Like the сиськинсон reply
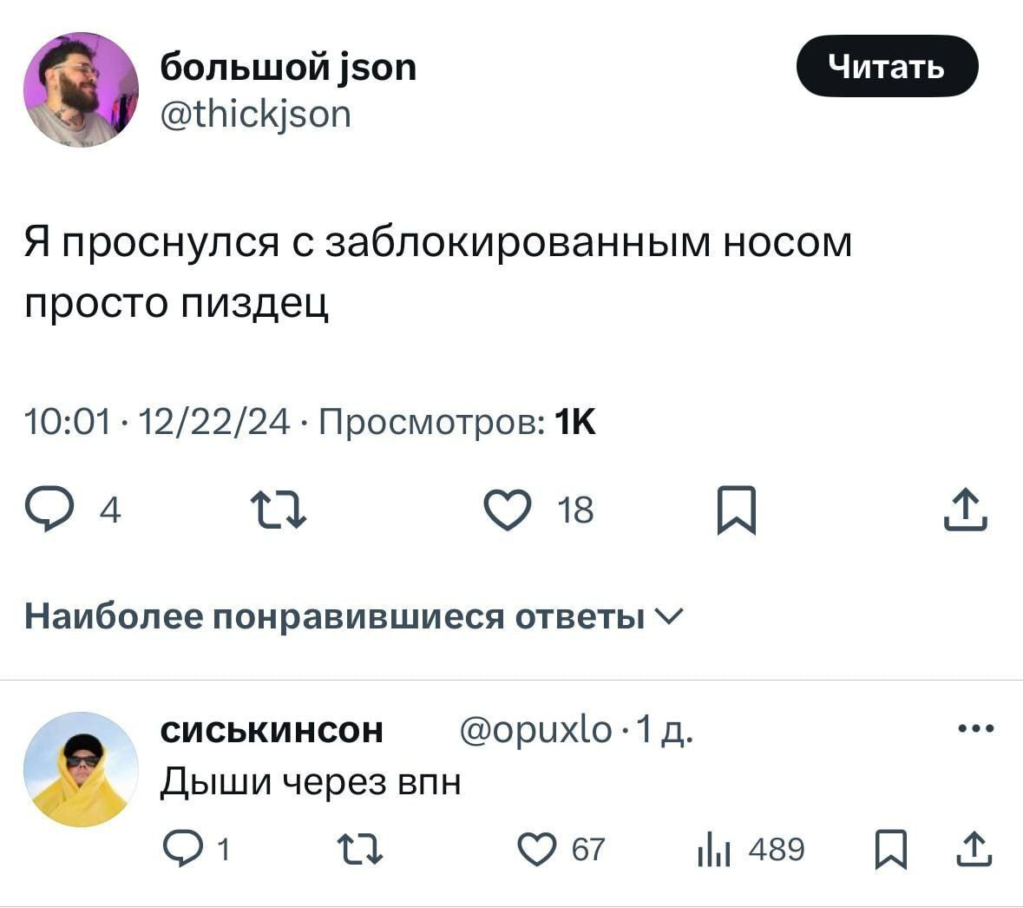This screenshot has height=908, width=1023. pyautogui.click(x=536, y=849)
